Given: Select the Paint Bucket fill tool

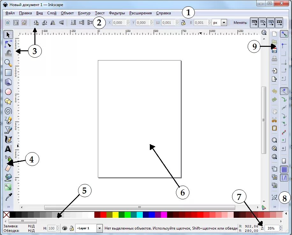Looking at the screenshot, I should click(x=8, y=178).
